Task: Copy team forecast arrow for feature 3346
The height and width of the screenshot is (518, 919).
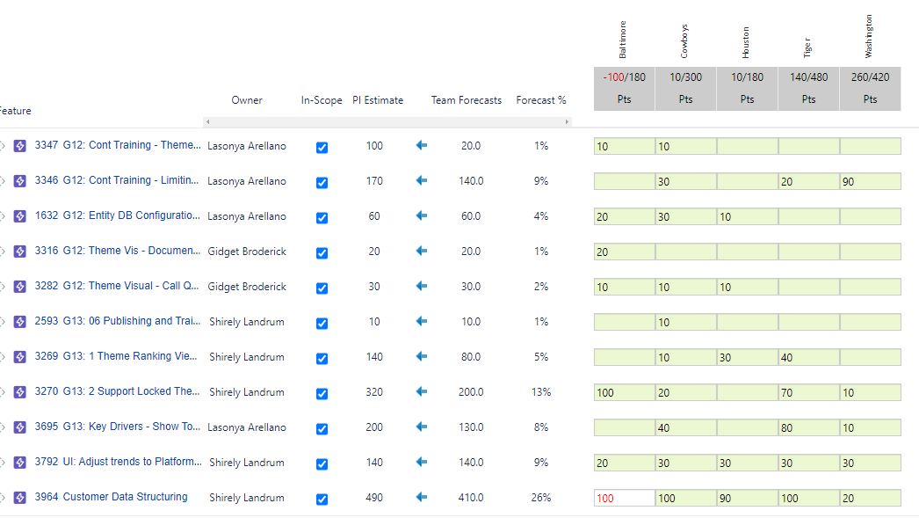Action: click(422, 180)
